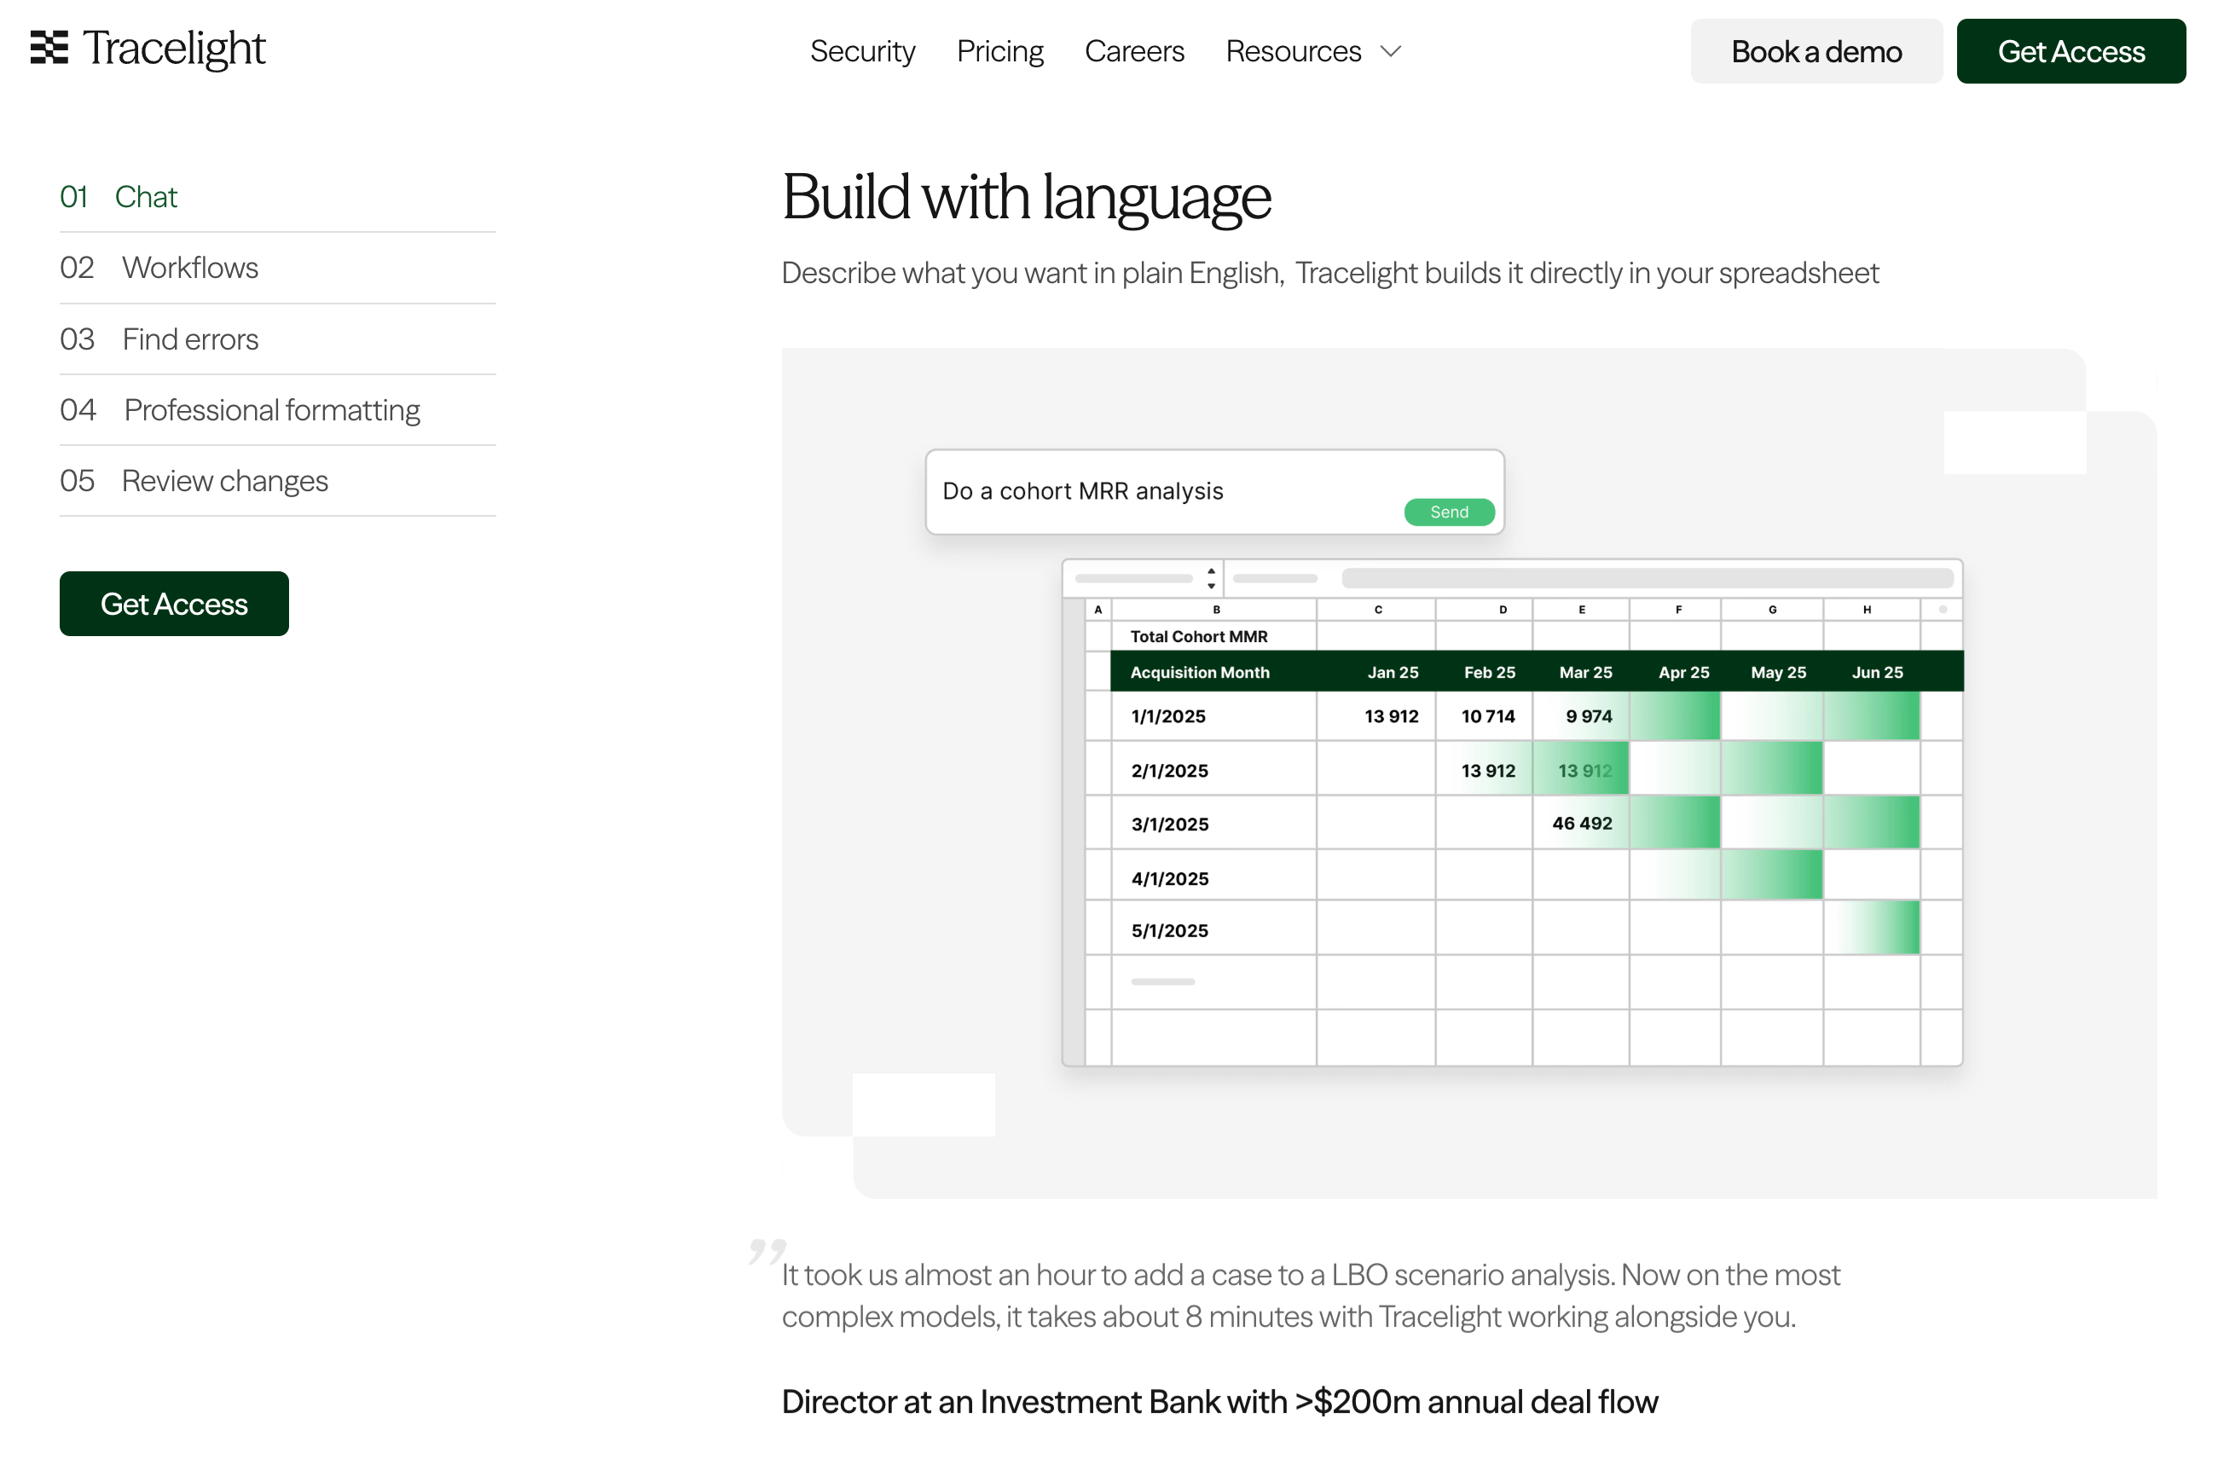Open the Security page

[861, 51]
